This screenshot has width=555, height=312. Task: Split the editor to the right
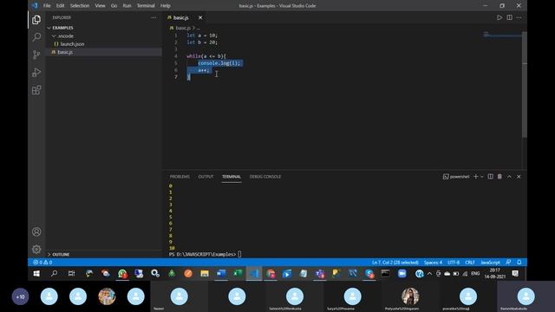pyautogui.click(x=509, y=17)
